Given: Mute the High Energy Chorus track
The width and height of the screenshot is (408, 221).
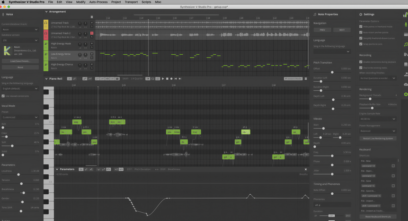Looking at the screenshot, I should point(92,64).
